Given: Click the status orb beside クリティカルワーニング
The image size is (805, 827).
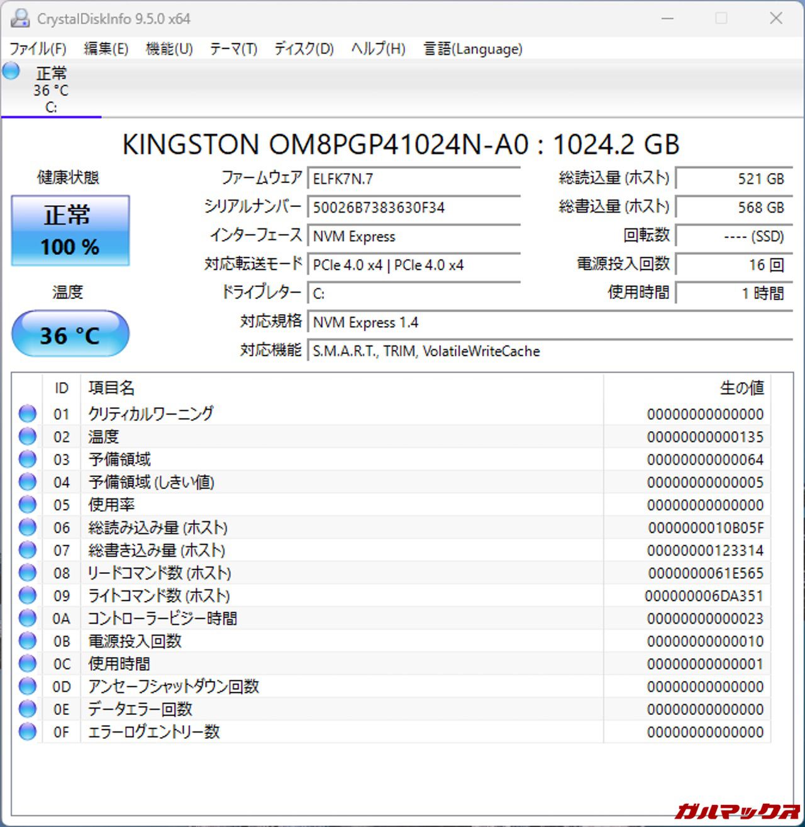Looking at the screenshot, I should click(28, 414).
